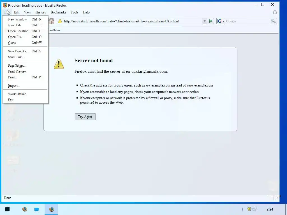Click the large warning triangle on error page

point(59,64)
